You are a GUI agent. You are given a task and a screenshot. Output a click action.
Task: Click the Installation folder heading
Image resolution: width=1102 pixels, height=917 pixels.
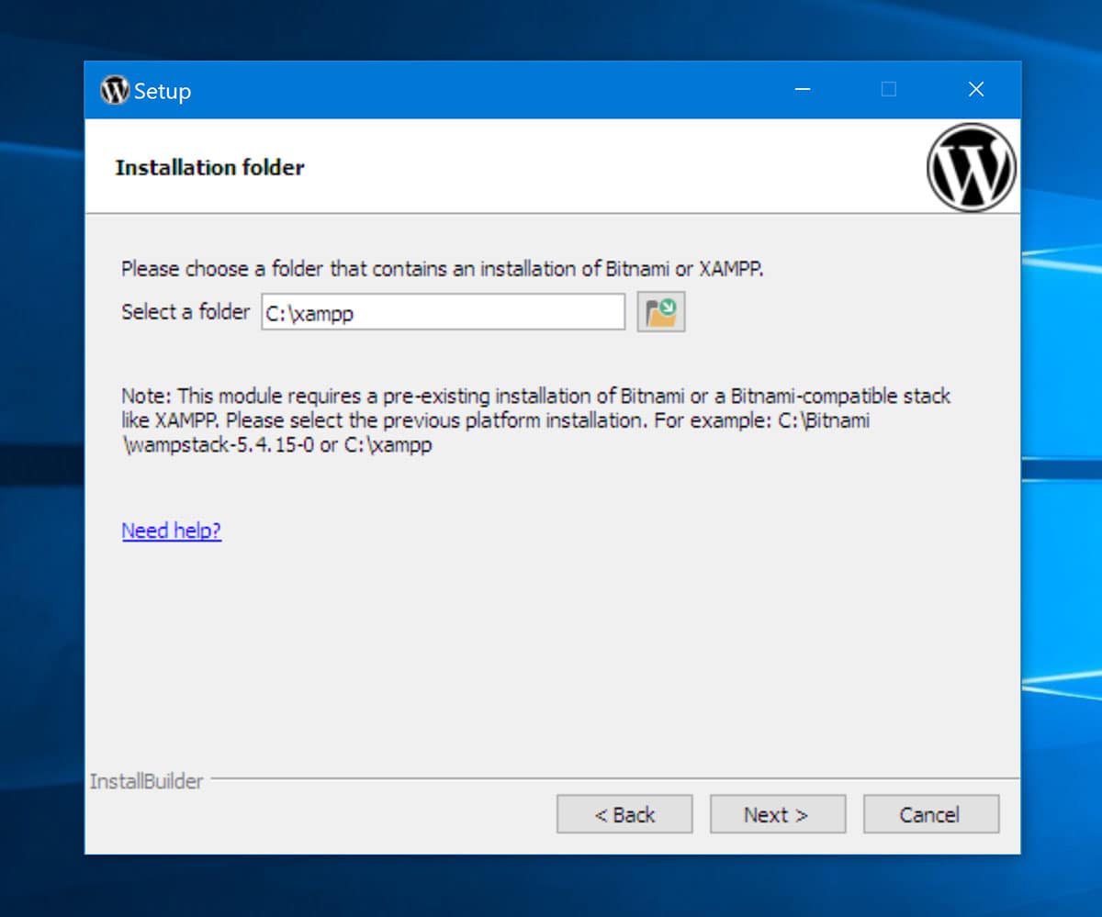pos(209,167)
